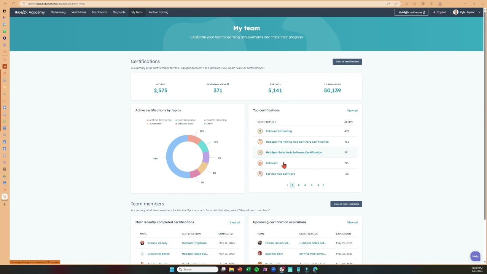Open HubSpot software external link button
The width and height of the screenshot is (487, 274).
(x=411, y=12)
